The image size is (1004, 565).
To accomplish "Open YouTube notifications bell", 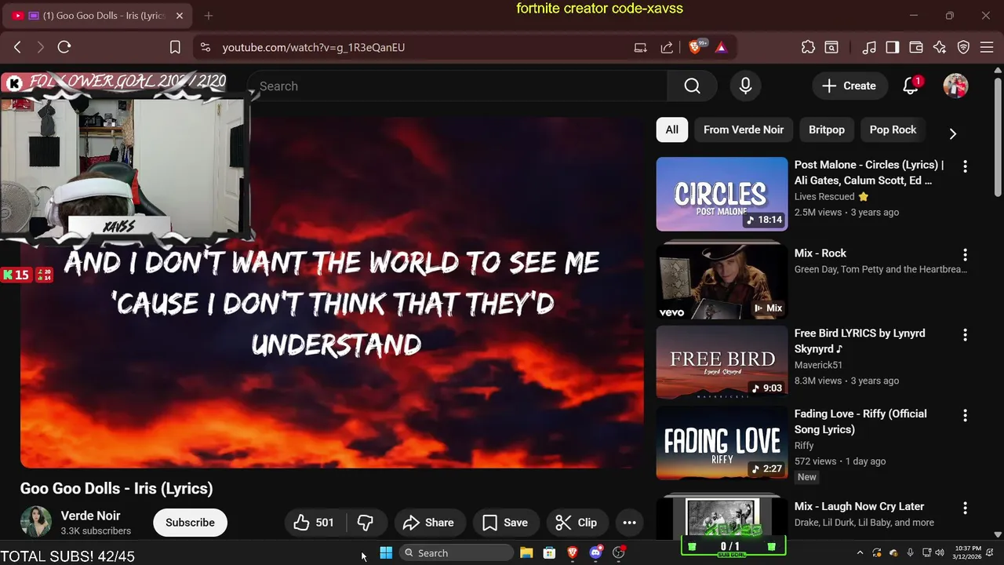I will [x=911, y=86].
